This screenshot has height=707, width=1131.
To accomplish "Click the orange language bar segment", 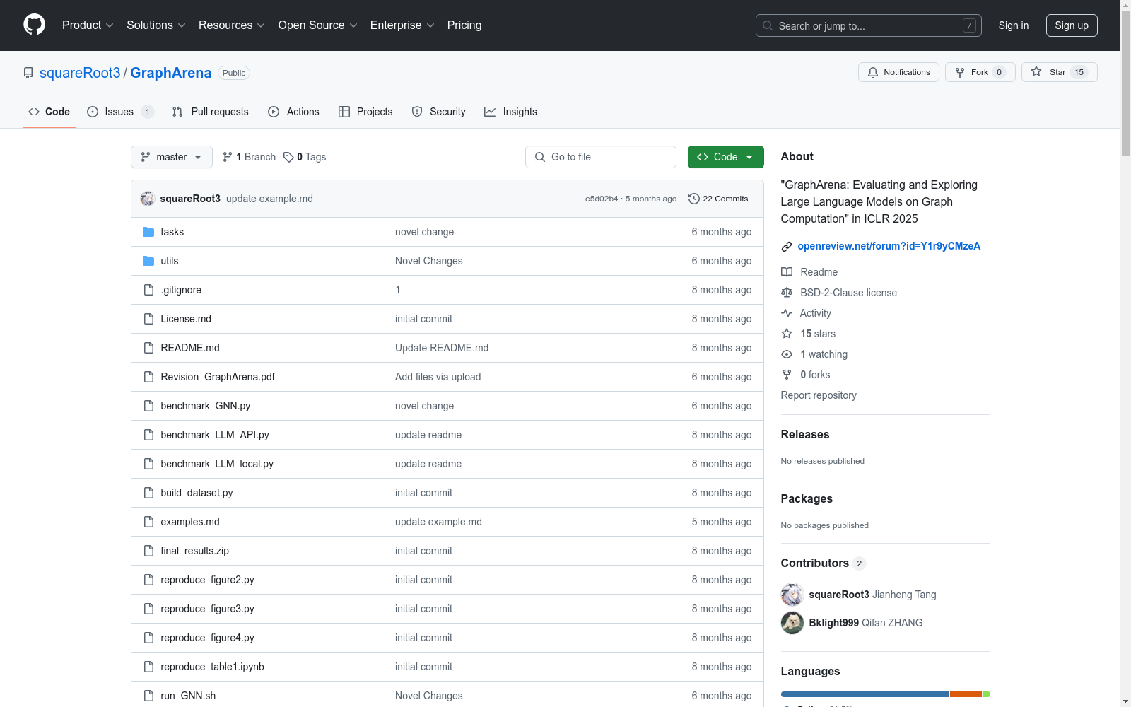I will point(966,694).
